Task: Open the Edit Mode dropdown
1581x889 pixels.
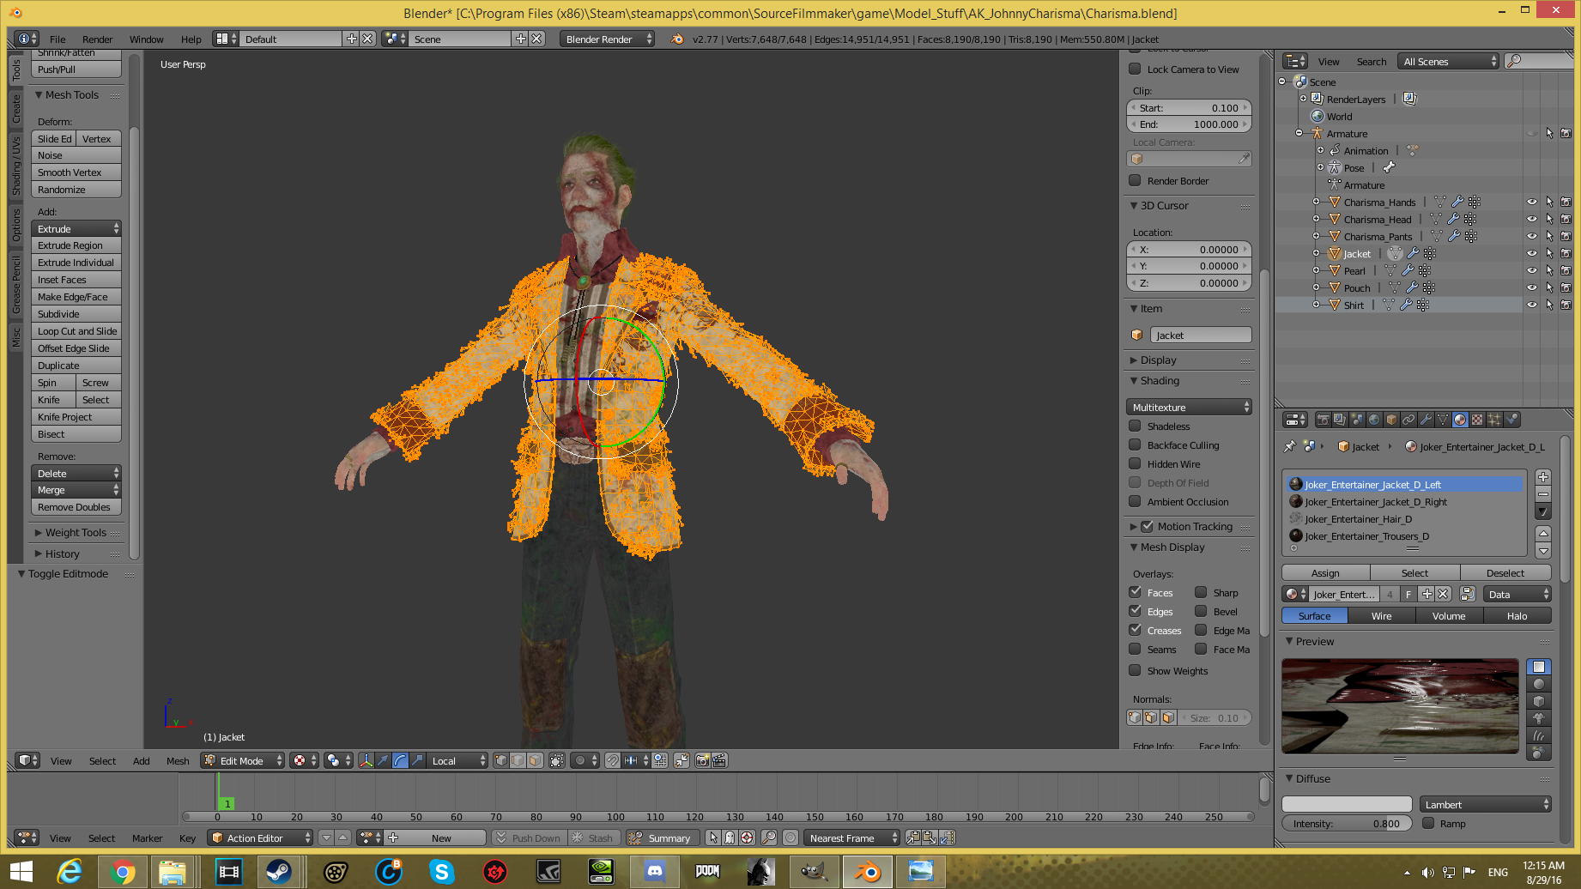Action: 242,760
